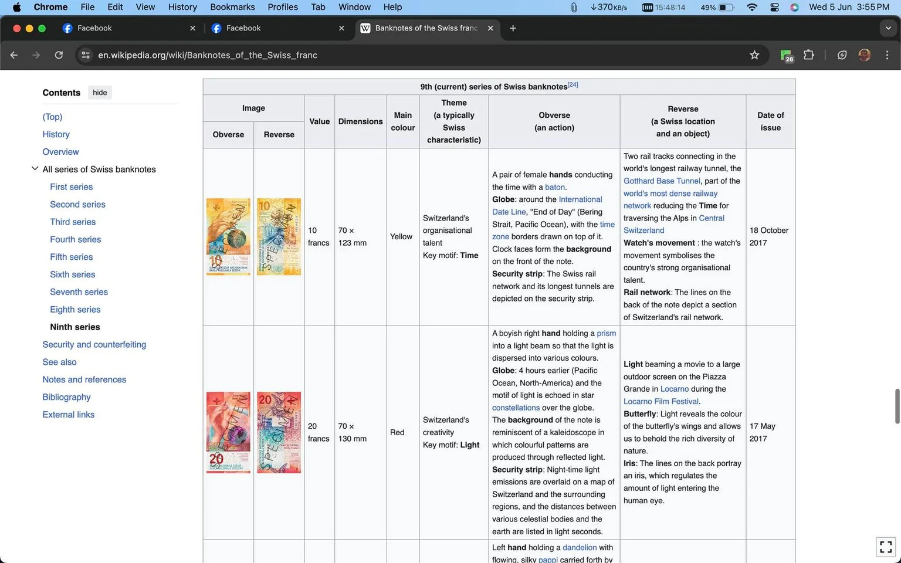
Task: Click the paperclip icon in menu bar
Action: click(x=574, y=7)
